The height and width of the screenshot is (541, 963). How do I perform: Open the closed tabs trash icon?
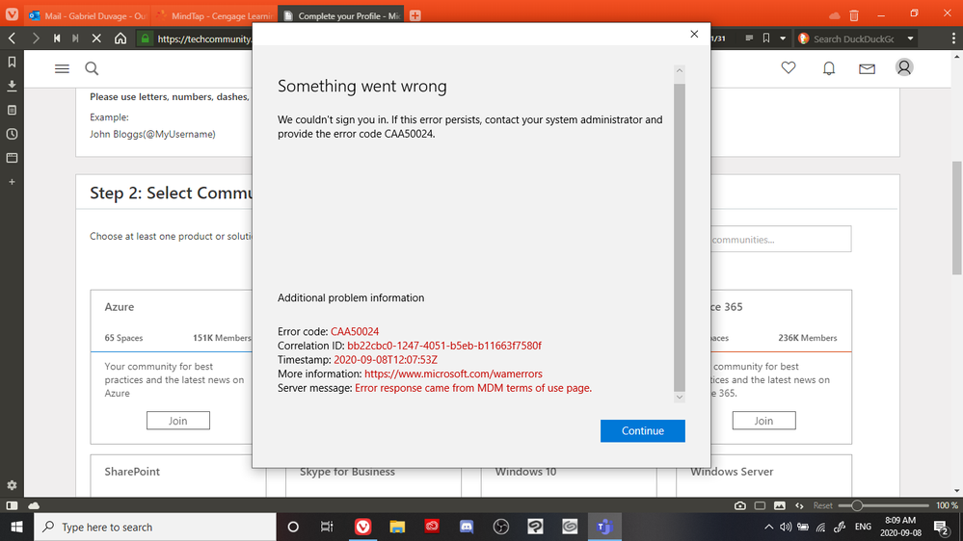[x=854, y=15]
